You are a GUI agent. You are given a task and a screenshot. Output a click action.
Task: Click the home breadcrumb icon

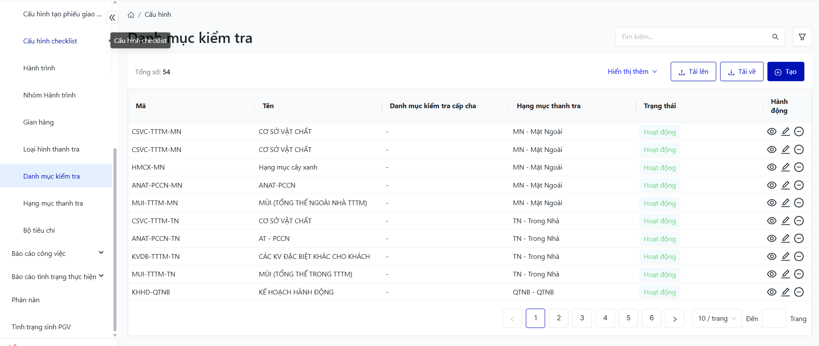point(131,15)
